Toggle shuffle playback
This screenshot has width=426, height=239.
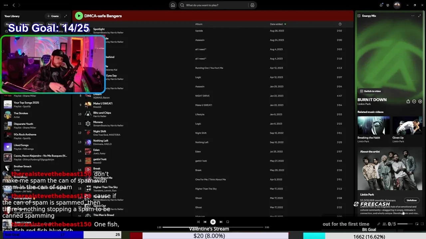pyautogui.click(x=198, y=222)
